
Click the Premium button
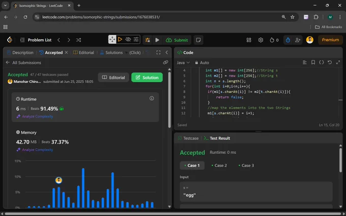coord(330,40)
